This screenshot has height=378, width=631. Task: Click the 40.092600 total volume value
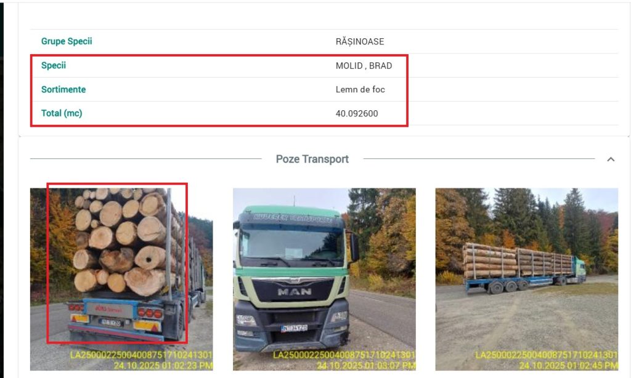point(357,113)
